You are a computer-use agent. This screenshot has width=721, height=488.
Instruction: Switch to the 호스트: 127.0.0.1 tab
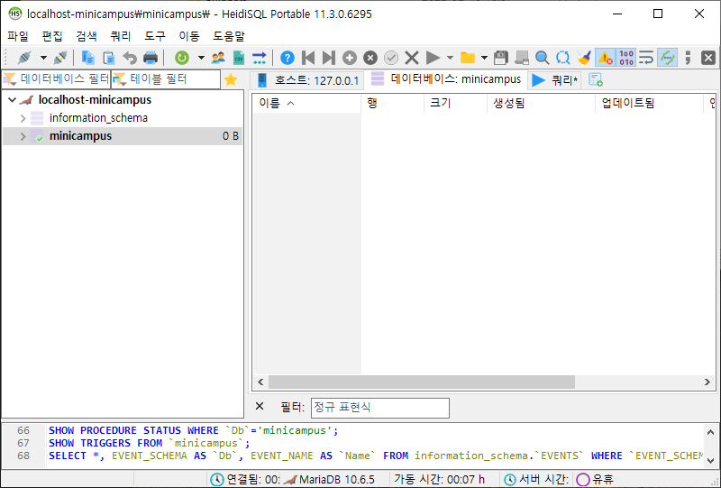[307, 80]
